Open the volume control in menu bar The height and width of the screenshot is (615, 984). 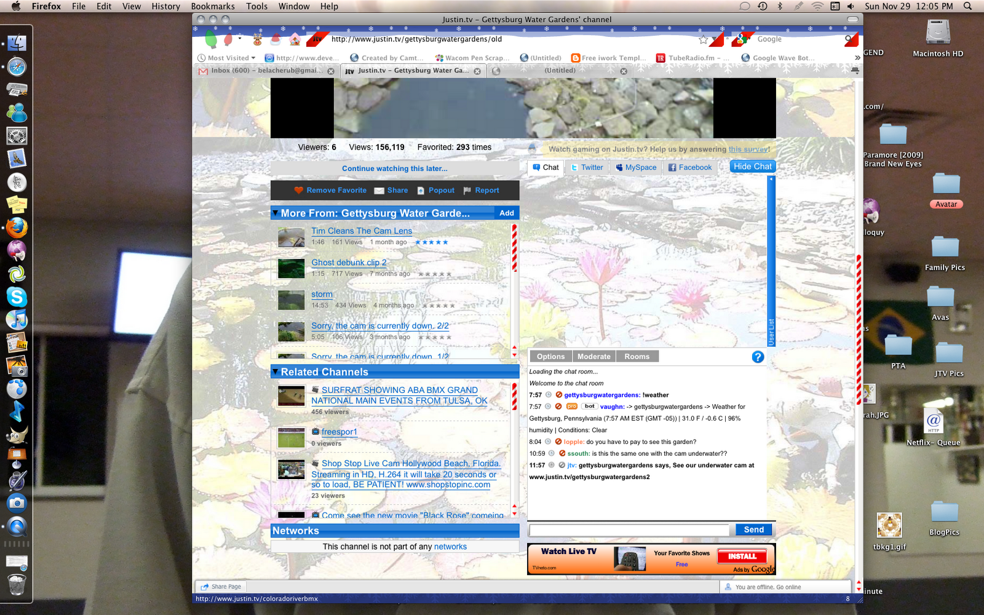tap(851, 6)
